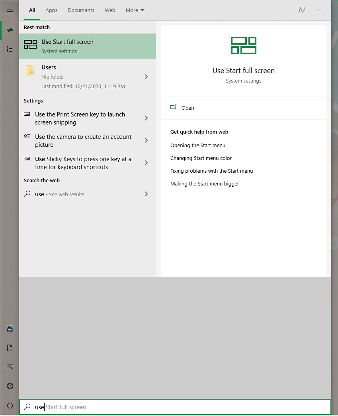This screenshot has height=416, width=338.
Task: Select the Users file folder result
Action: point(88,77)
